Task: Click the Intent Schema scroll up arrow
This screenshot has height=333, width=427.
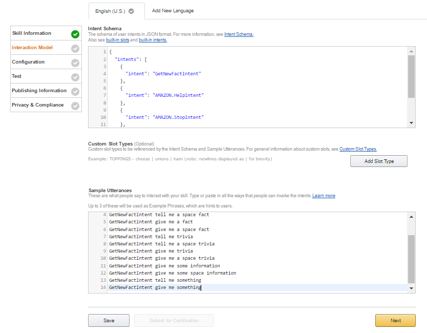Action: click(x=411, y=51)
